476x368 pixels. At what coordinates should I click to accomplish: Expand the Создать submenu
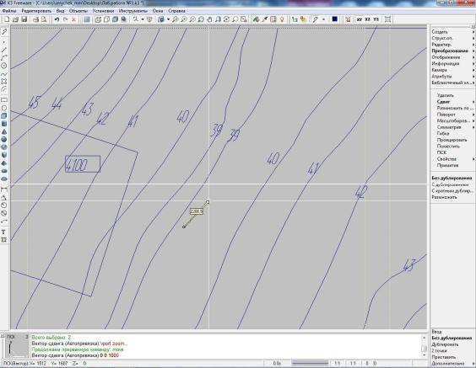[x=473, y=32]
